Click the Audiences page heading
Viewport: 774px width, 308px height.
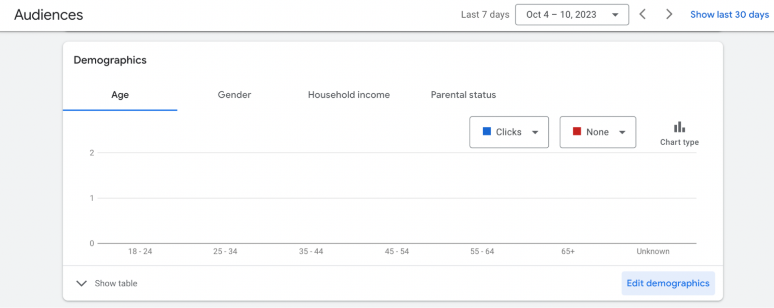[x=48, y=15]
